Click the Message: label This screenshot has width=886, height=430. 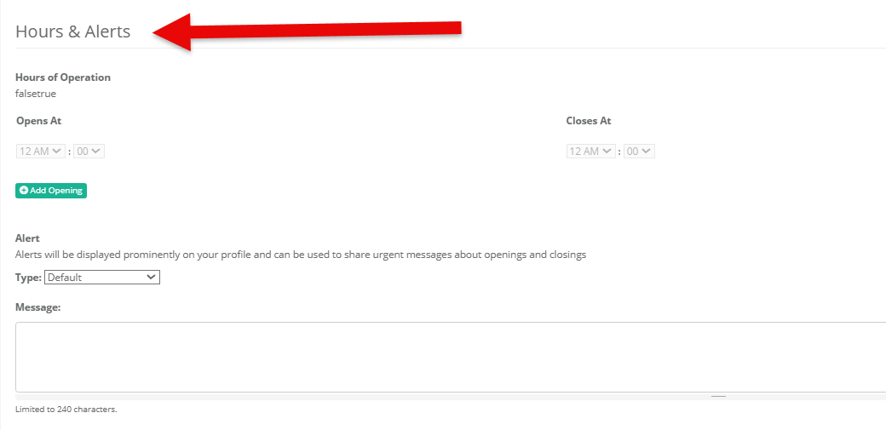[x=37, y=307]
